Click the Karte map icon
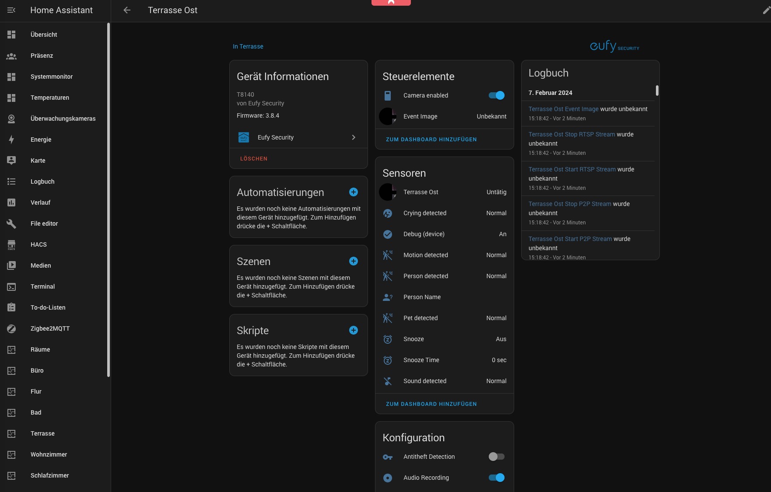The width and height of the screenshot is (771, 492). 11,161
